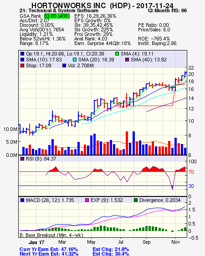Click the blue SMA (10) legend swatch
The width and height of the screenshot is (205, 256).
22,60
